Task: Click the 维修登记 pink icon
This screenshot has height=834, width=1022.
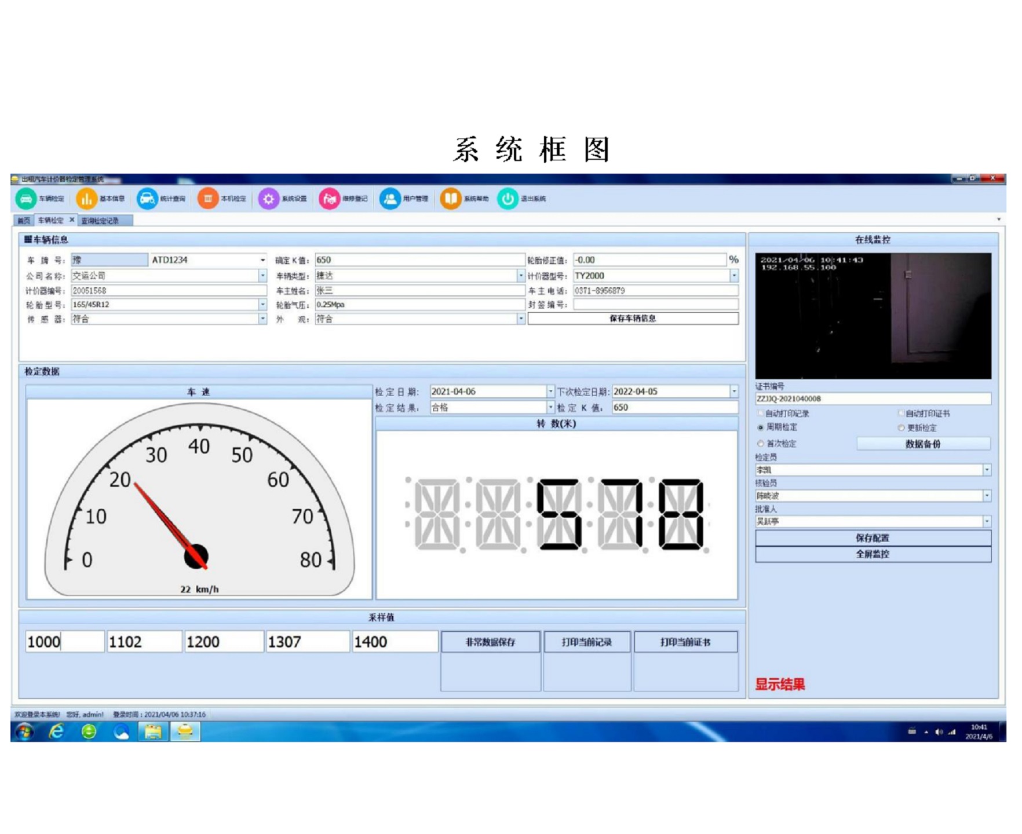Action: point(329,199)
